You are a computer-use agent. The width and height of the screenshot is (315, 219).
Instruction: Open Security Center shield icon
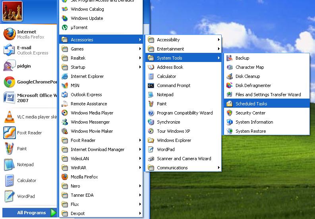(230, 113)
